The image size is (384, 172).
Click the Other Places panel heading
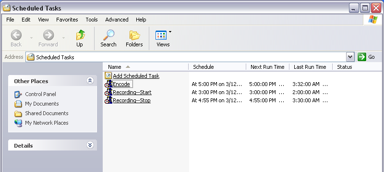pyautogui.click(x=31, y=81)
